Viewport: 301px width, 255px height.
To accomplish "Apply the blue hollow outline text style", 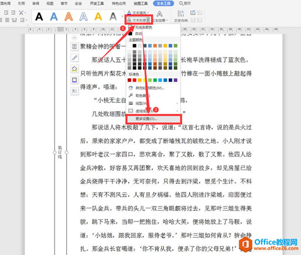I will click(84, 17).
